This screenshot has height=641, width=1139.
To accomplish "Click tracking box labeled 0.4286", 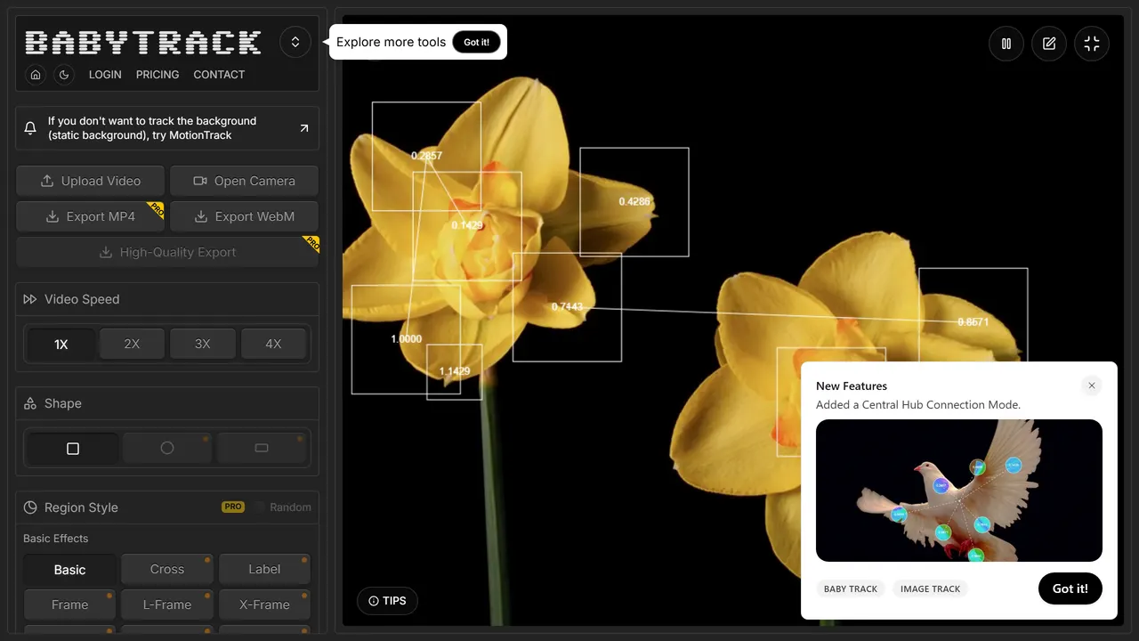I will click(x=634, y=202).
